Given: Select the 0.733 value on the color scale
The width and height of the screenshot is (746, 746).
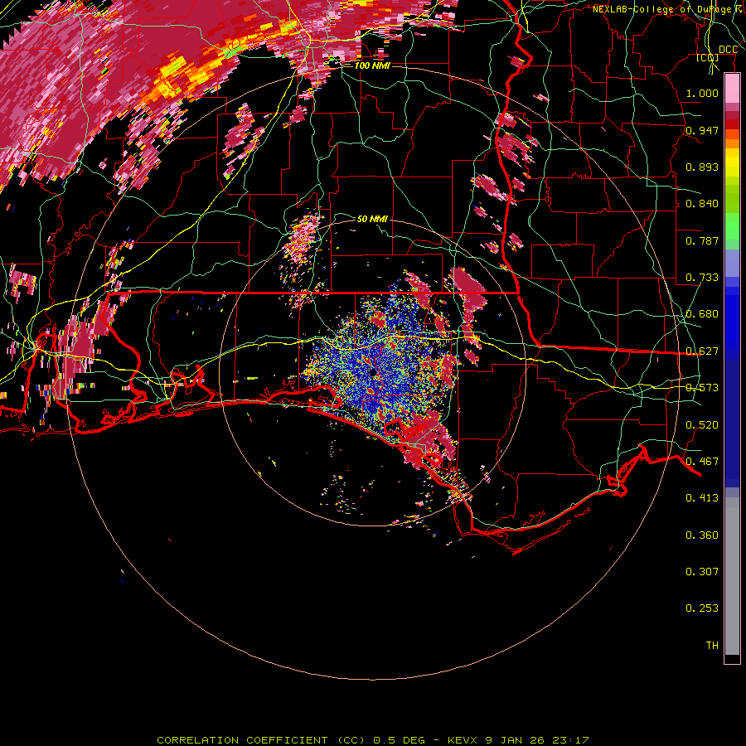Looking at the screenshot, I should (x=702, y=278).
